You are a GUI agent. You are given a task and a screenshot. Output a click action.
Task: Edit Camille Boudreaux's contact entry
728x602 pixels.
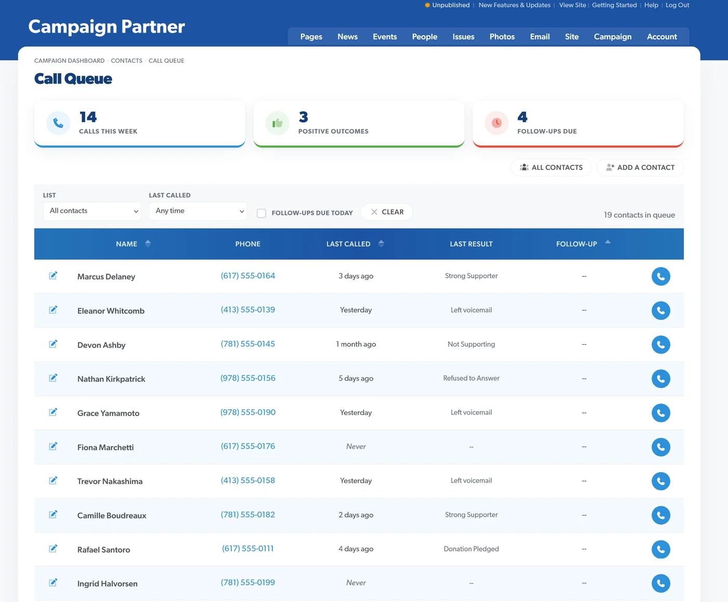point(53,514)
